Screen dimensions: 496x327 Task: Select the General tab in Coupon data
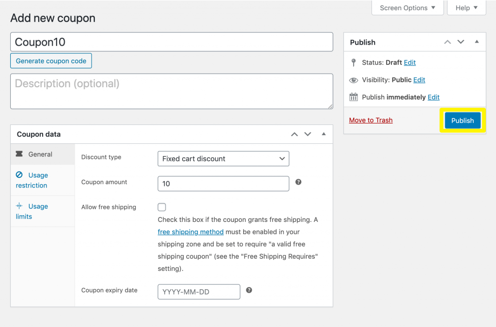(x=43, y=155)
